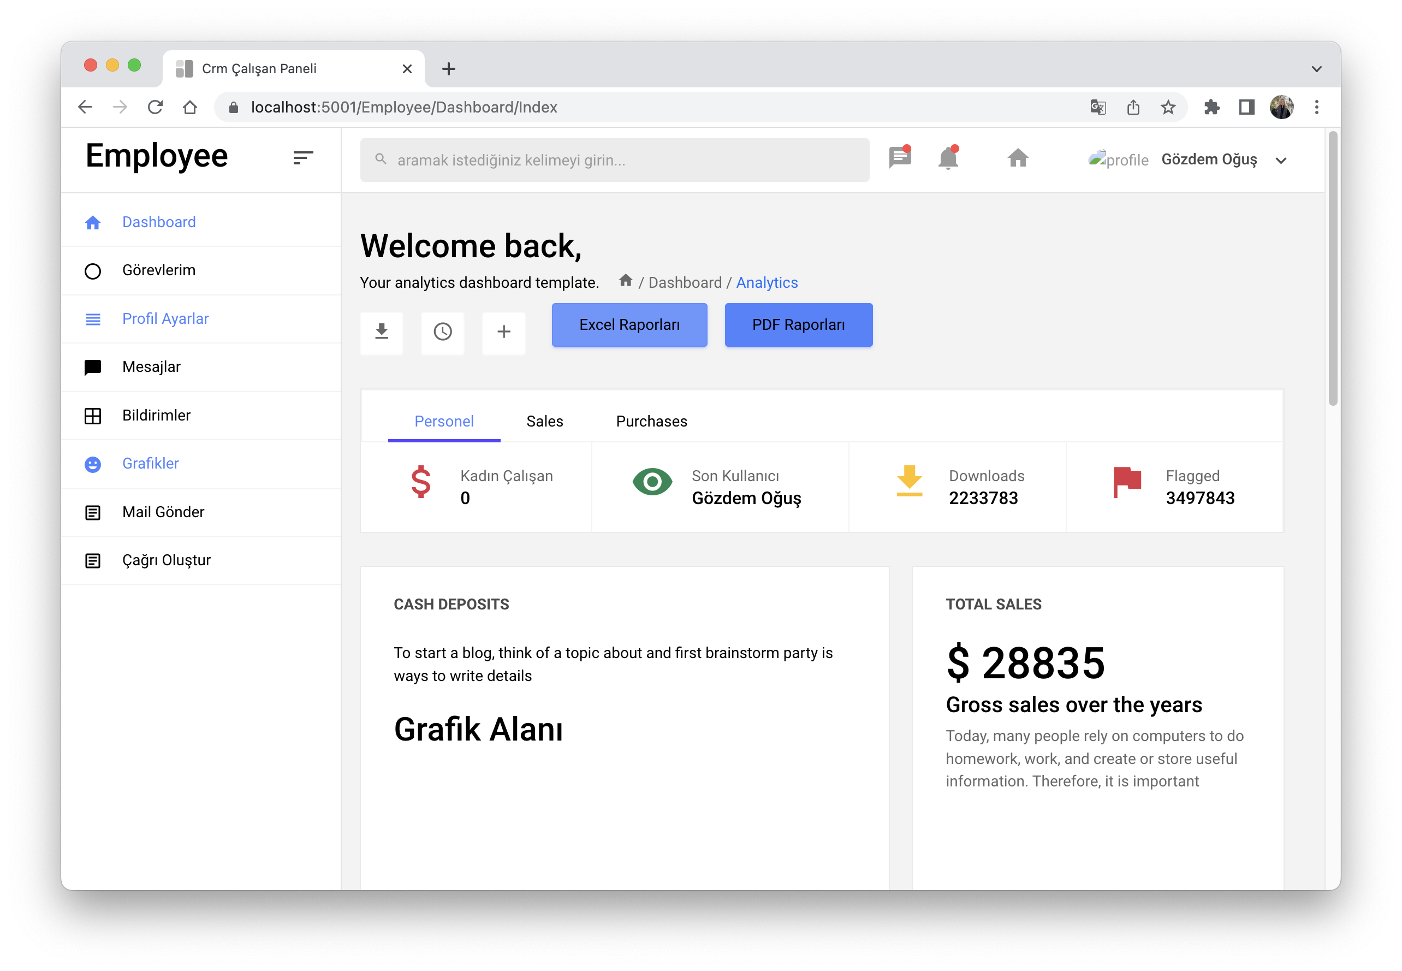
Task: Click the Bildirimler grid icon
Action: pyautogui.click(x=92, y=416)
